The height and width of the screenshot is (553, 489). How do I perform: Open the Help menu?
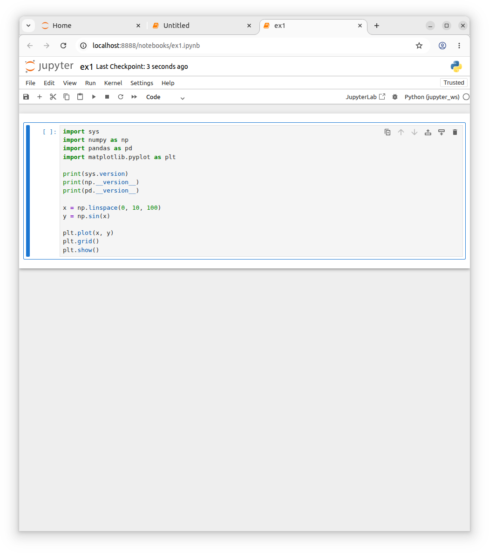(x=168, y=83)
